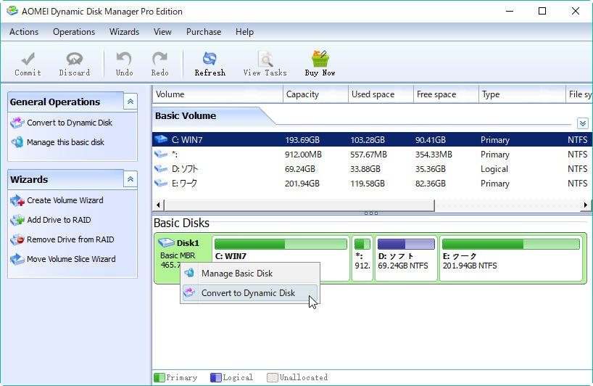Open the Operations menu
The height and width of the screenshot is (386, 593).
coord(74,32)
